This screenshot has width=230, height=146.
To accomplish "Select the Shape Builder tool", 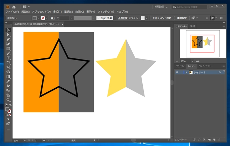I will (x=8, y=72).
